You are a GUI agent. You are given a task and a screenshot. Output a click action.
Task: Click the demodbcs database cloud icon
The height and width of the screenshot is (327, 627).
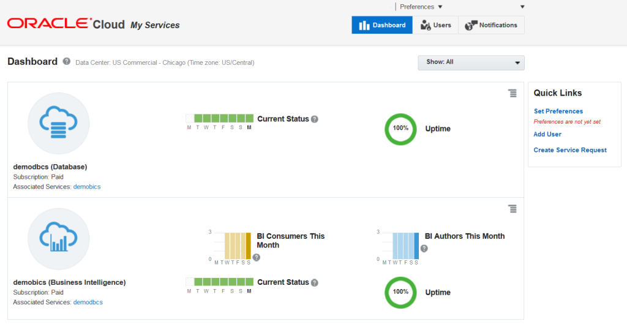(x=58, y=123)
